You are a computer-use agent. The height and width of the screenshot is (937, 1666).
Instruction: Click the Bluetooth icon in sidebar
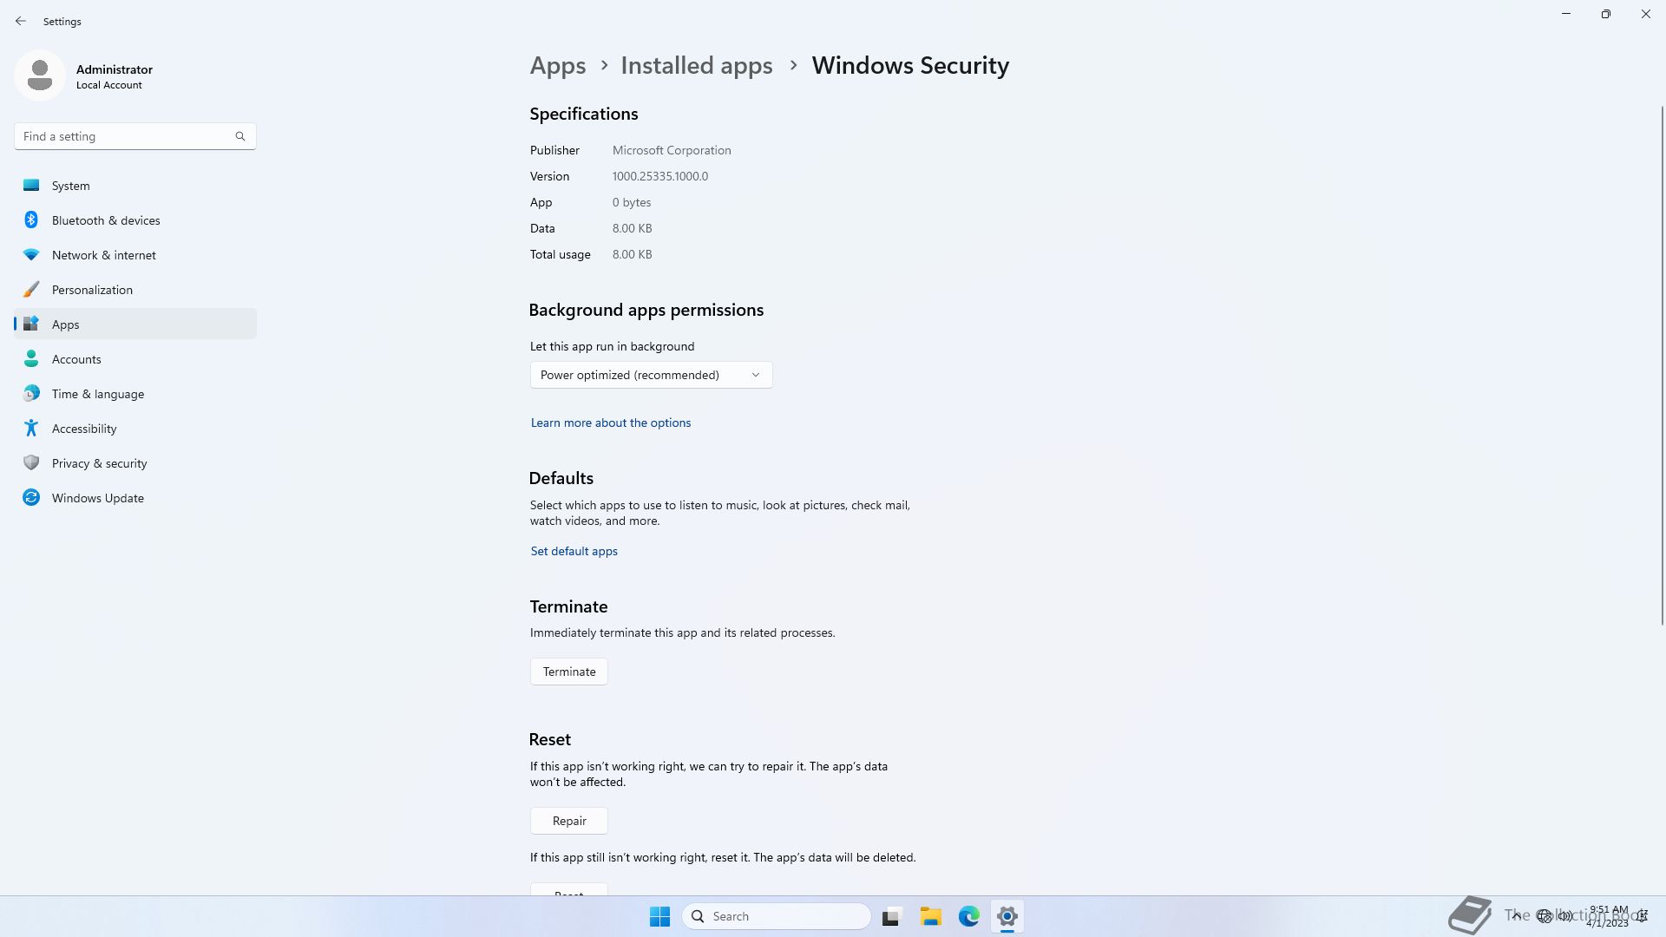pos(31,220)
